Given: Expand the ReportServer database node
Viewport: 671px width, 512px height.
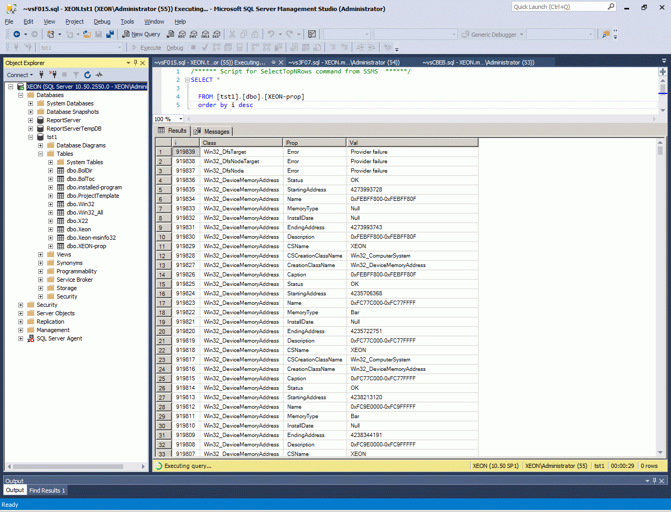Looking at the screenshot, I should click(31, 120).
